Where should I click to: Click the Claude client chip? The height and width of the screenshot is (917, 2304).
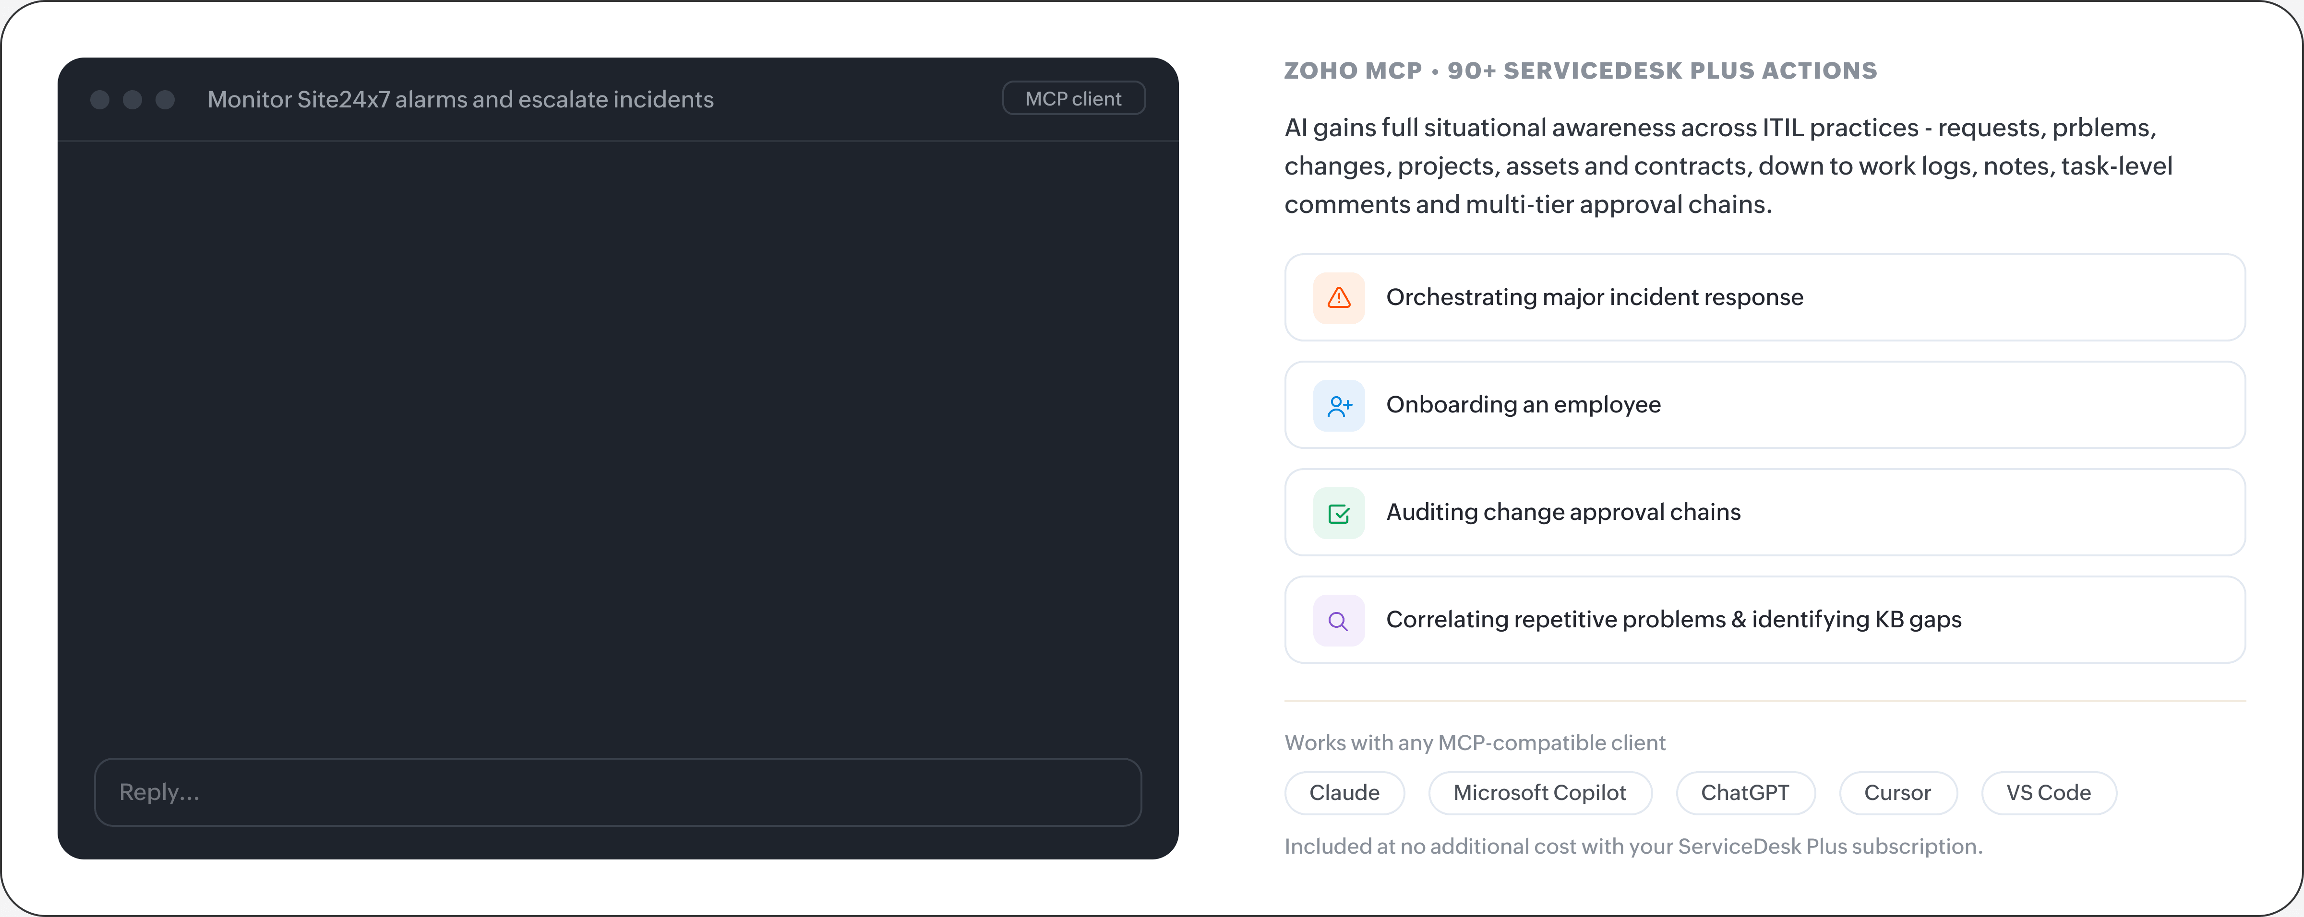click(x=1344, y=793)
